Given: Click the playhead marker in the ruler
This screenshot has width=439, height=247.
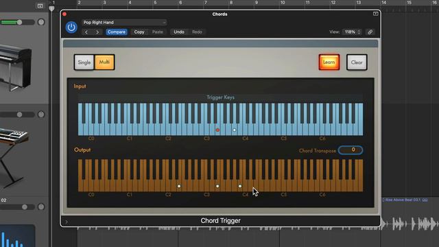Looking at the screenshot, I should click(51, 8).
